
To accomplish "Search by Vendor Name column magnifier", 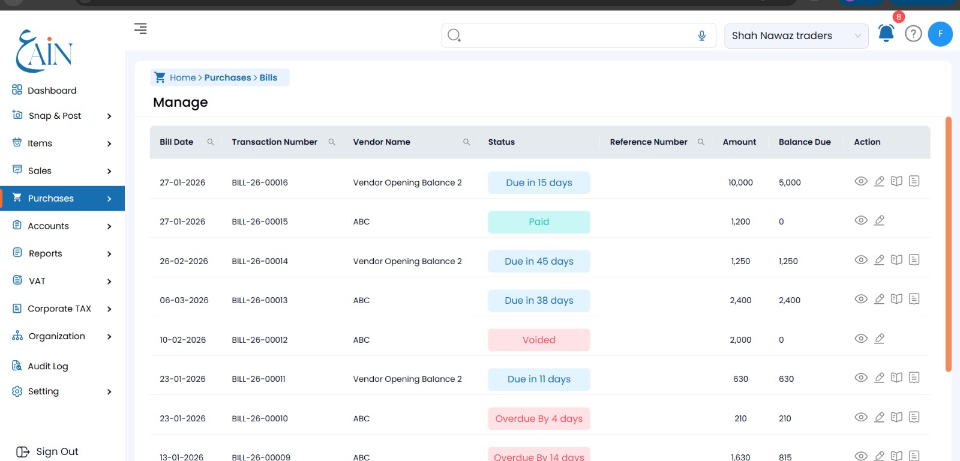I will 466,142.
